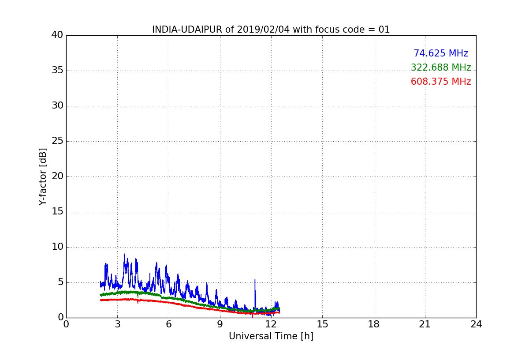Click the x-axis tick value 3
The height and width of the screenshot is (353, 529).
[x=117, y=324]
